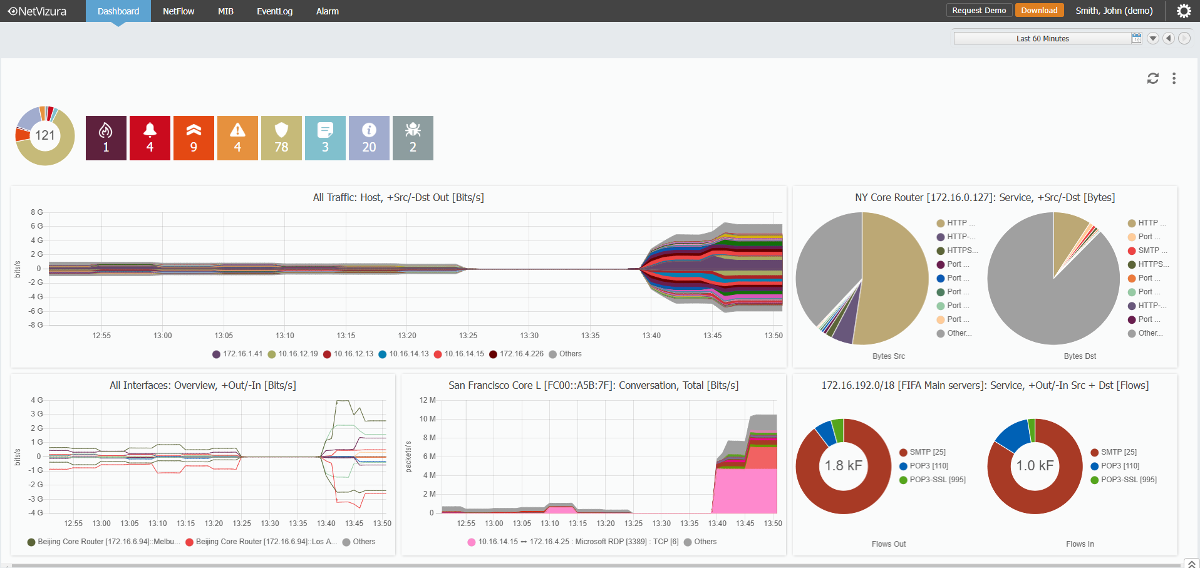1200x568 pixels.
Task: Open the settings gear icon
Action: [x=1183, y=11]
